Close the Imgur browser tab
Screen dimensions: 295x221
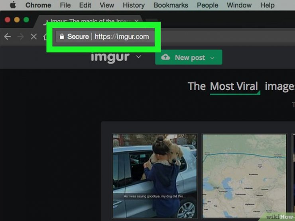point(136,21)
